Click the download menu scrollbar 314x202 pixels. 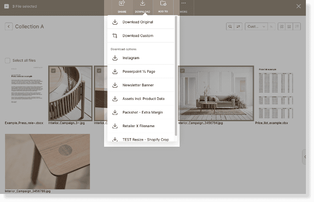176,76
